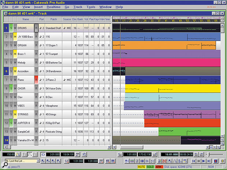Open the Markers view icon
The height and width of the screenshot is (170, 227).
170,161
